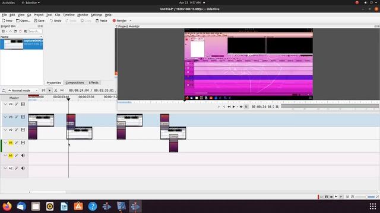This screenshot has width=380, height=213.
Task: Hide video on track V4 with film icon
Action: 23,104
